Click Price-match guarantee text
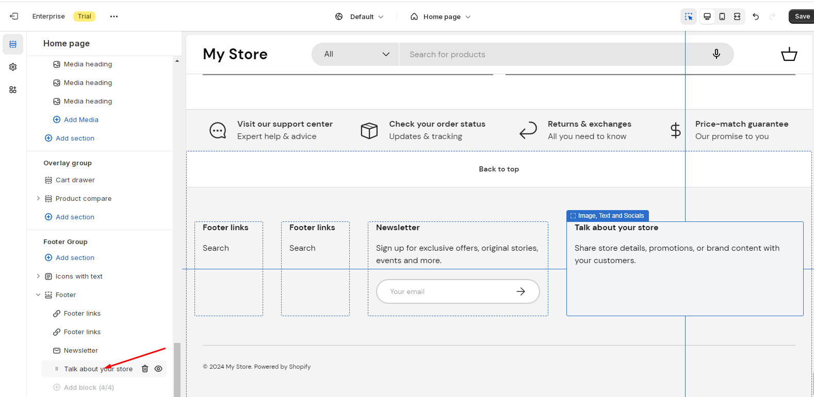Image resolution: width=814 pixels, height=397 pixels. click(x=742, y=124)
